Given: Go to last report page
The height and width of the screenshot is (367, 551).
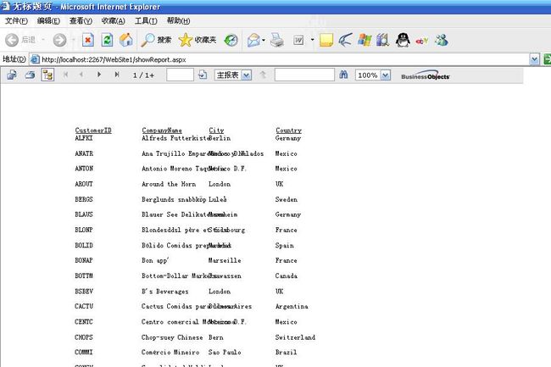Looking at the screenshot, I should point(117,75).
